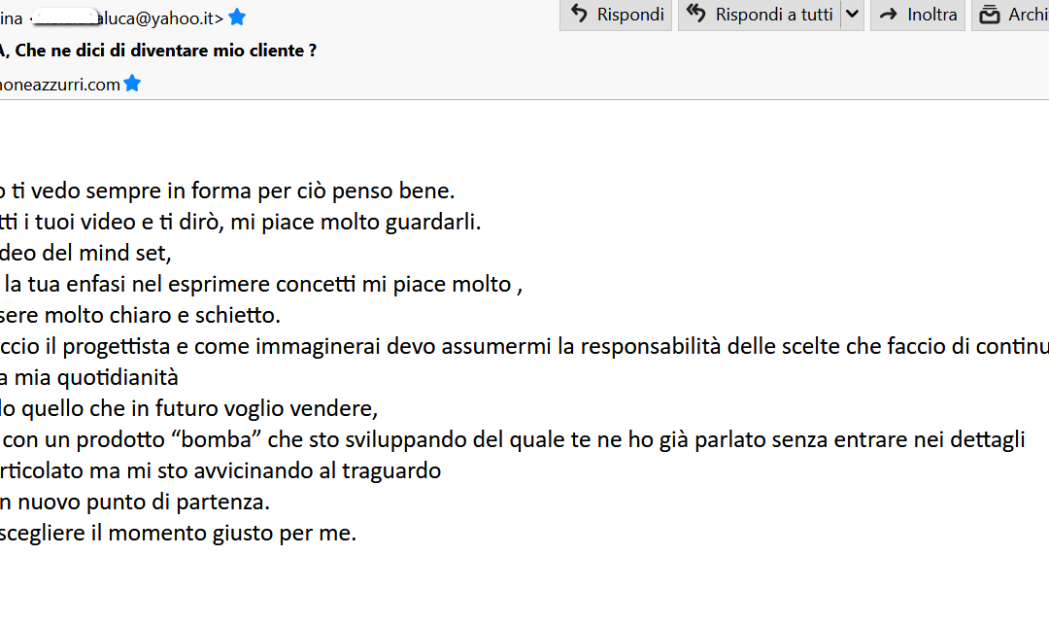
Task: Click the recipient address ending in azzurri.com
Action: [60, 85]
